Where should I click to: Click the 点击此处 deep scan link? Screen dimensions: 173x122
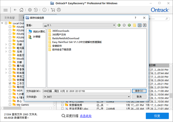tap(86, 116)
